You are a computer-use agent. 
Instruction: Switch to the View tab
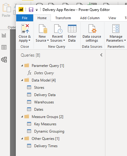(112, 18)
